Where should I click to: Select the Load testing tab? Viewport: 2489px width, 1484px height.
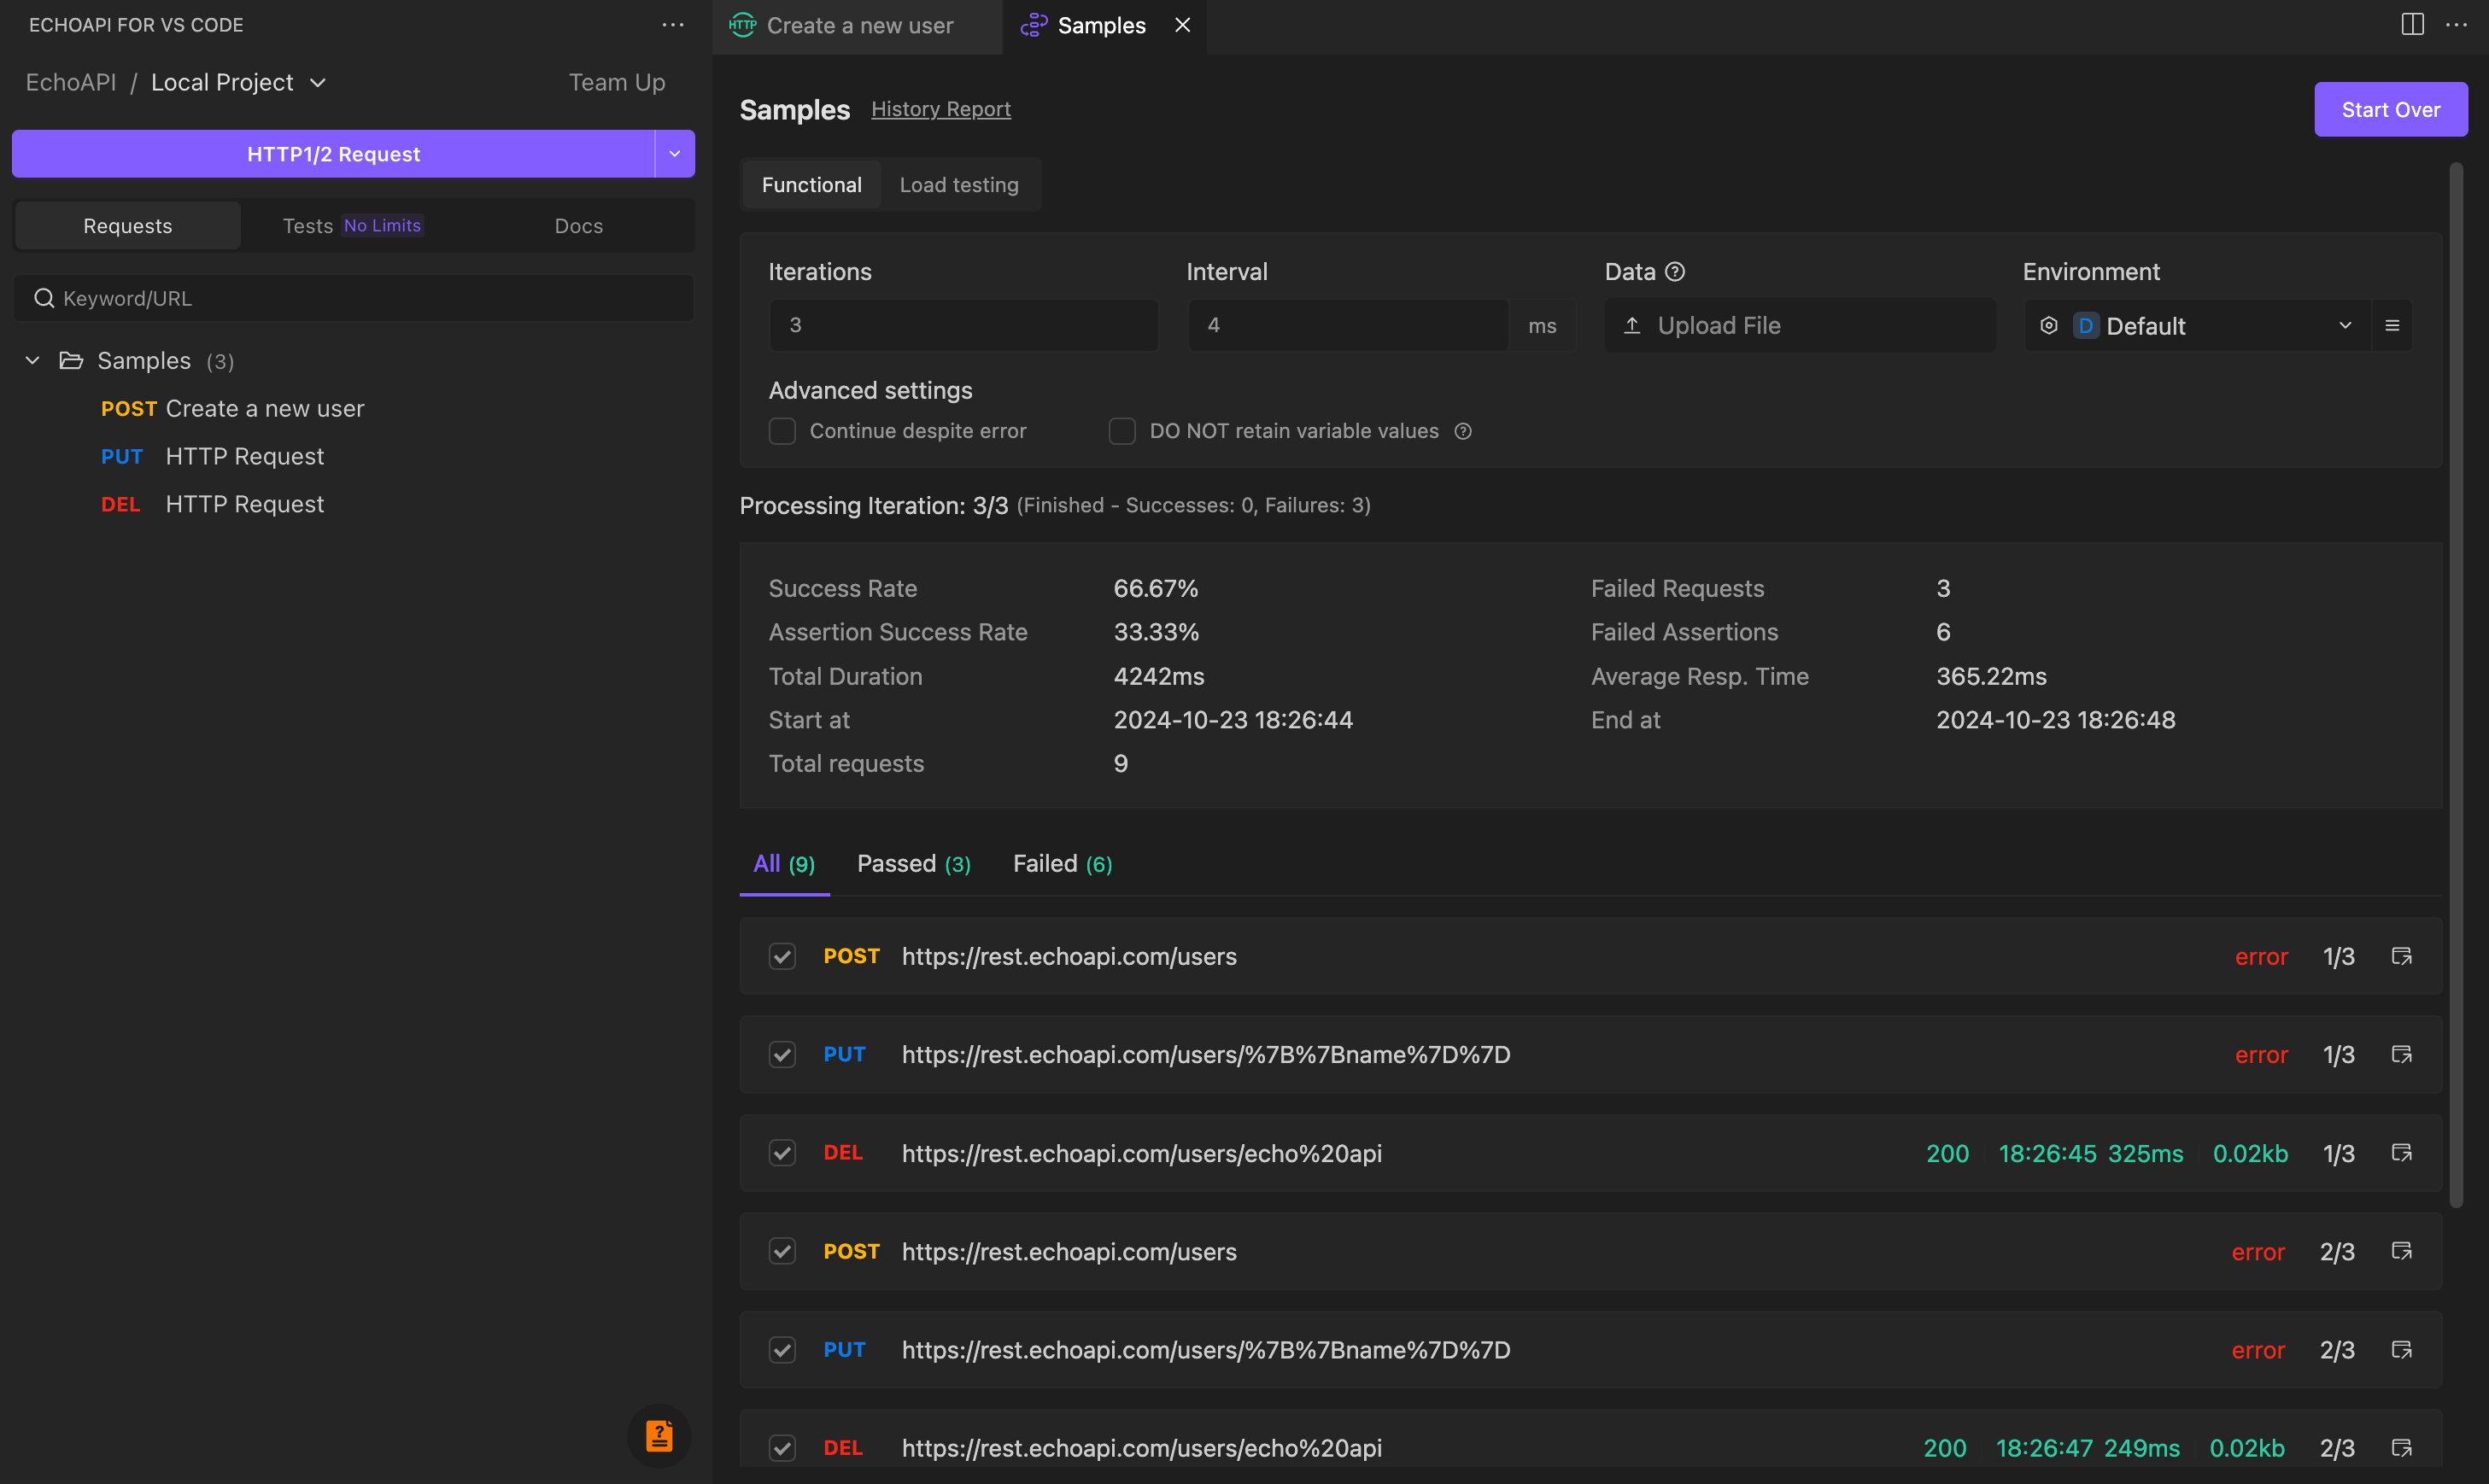point(958,185)
